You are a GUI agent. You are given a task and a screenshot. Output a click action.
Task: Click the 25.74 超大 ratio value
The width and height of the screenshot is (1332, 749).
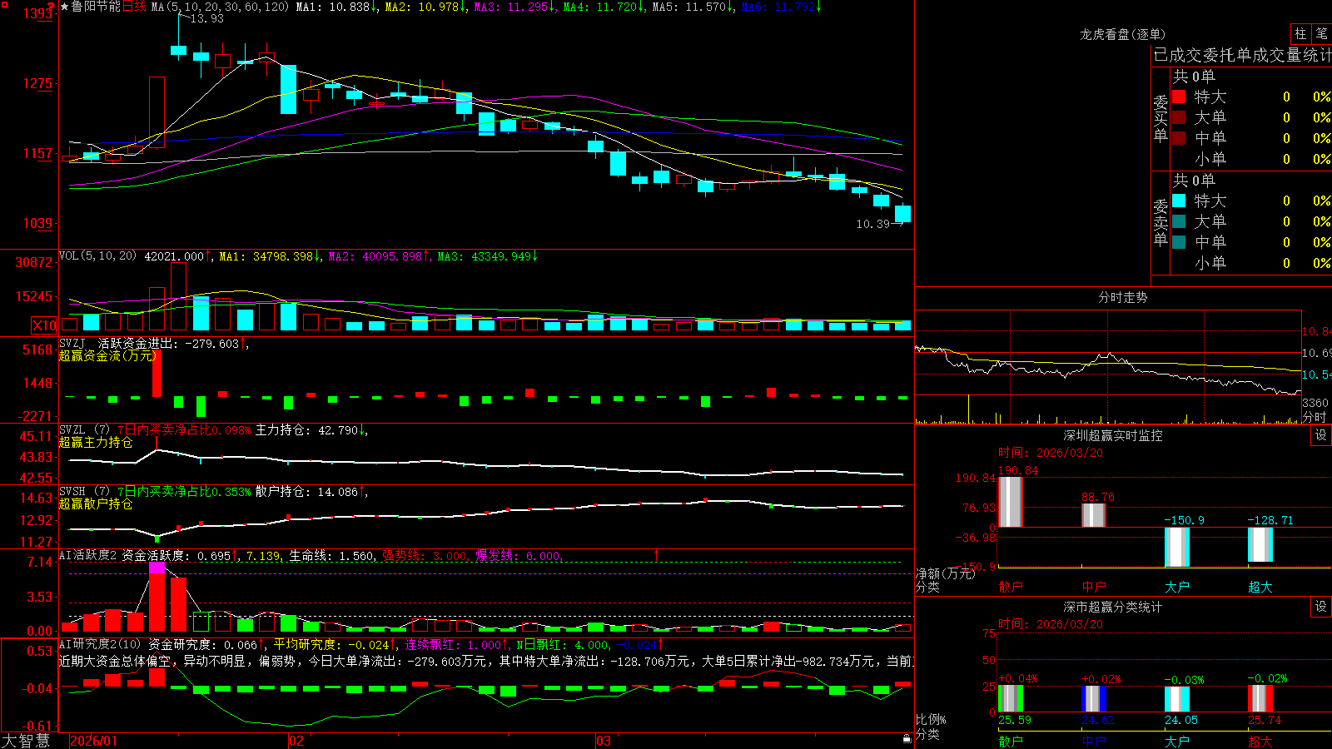tap(1265, 720)
